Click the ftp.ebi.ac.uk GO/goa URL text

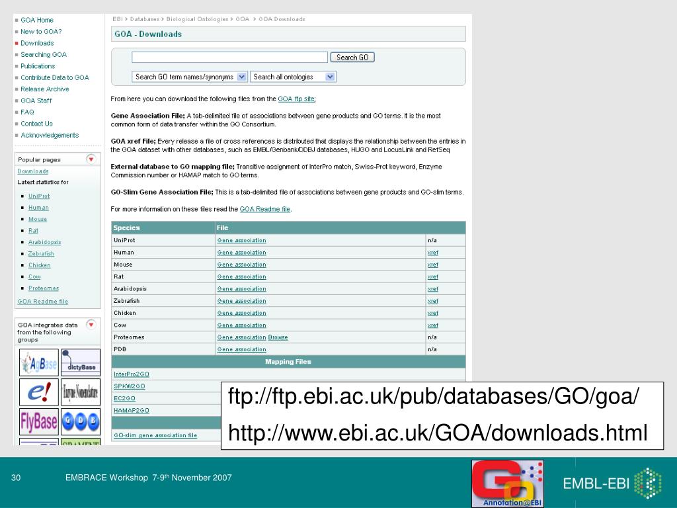point(433,396)
